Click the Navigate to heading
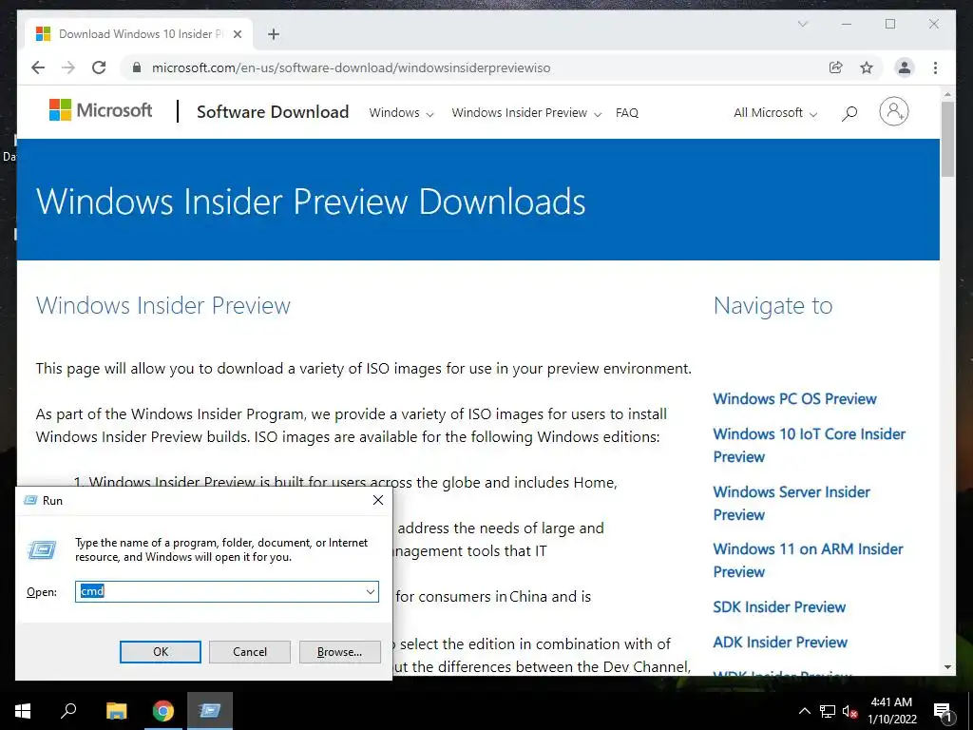The width and height of the screenshot is (973, 730). 773,305
